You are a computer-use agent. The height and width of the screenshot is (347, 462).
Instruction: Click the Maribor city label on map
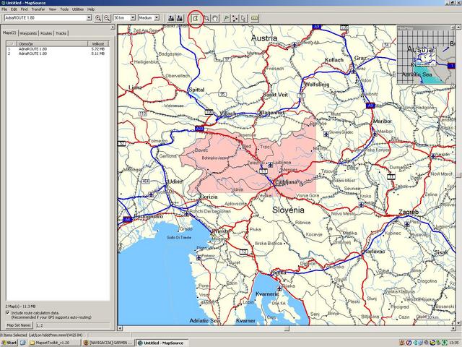[383, 121]
